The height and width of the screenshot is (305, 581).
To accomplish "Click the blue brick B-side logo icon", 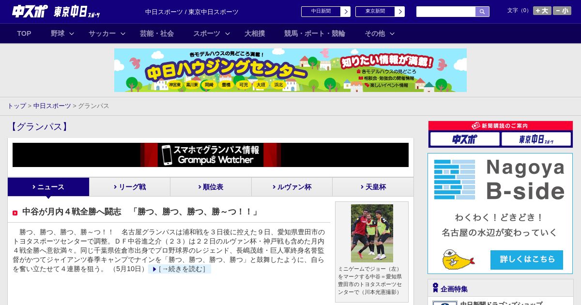I will [x=454, y=180].
